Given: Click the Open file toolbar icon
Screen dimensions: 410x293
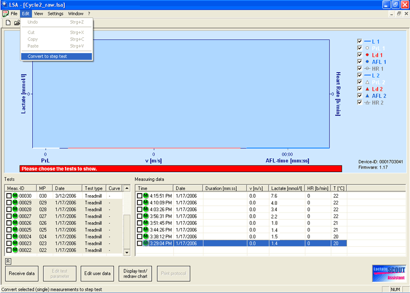Looking at the screenshot, I should 17,23.
